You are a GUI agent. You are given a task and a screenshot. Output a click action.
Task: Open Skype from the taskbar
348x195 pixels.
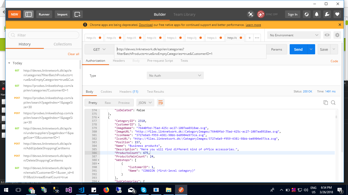[x=144, y=190]
